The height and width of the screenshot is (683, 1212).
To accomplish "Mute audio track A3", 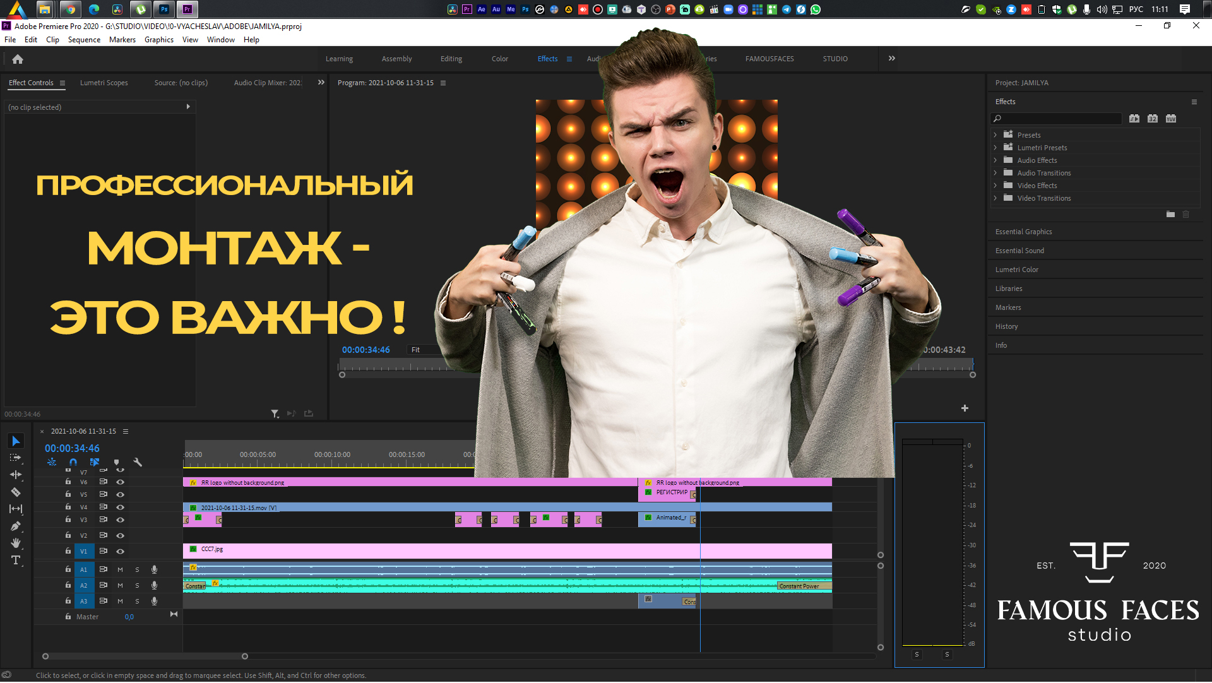I will [x=120, y=602].
